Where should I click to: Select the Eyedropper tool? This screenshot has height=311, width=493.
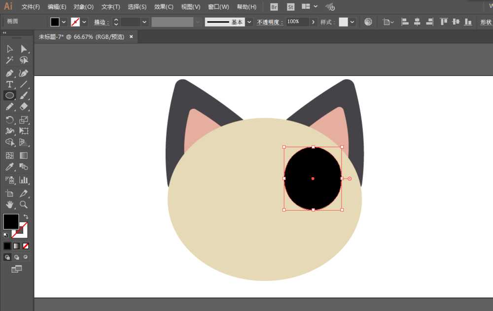[x=9, y=167]
